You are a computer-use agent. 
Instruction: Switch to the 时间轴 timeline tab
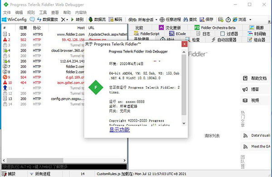tap(257, 33)
